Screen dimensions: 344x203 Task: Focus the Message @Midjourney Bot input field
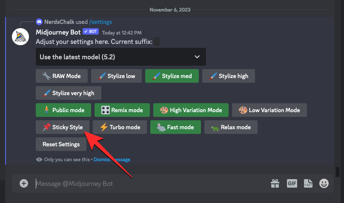coord(149,184)
